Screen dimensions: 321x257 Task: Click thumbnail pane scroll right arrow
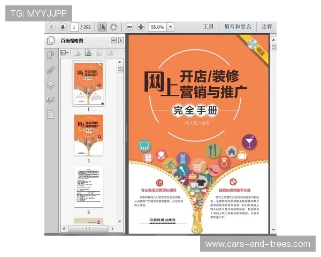[x=112, y=229]
